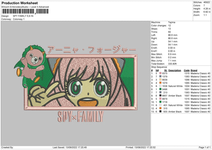Viewport: 212px width, 150px height.
Task: Click code 1315 in stop row 1
Action: tap(187, 73)
